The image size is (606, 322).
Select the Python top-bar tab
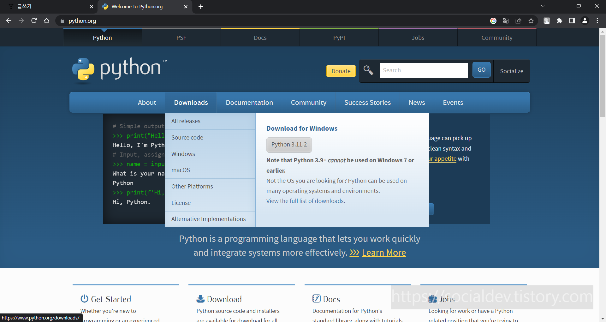click(102, 38)
